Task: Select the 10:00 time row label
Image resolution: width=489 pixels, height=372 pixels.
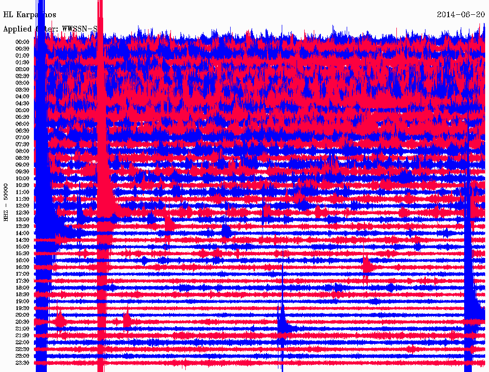Action: 22,178
